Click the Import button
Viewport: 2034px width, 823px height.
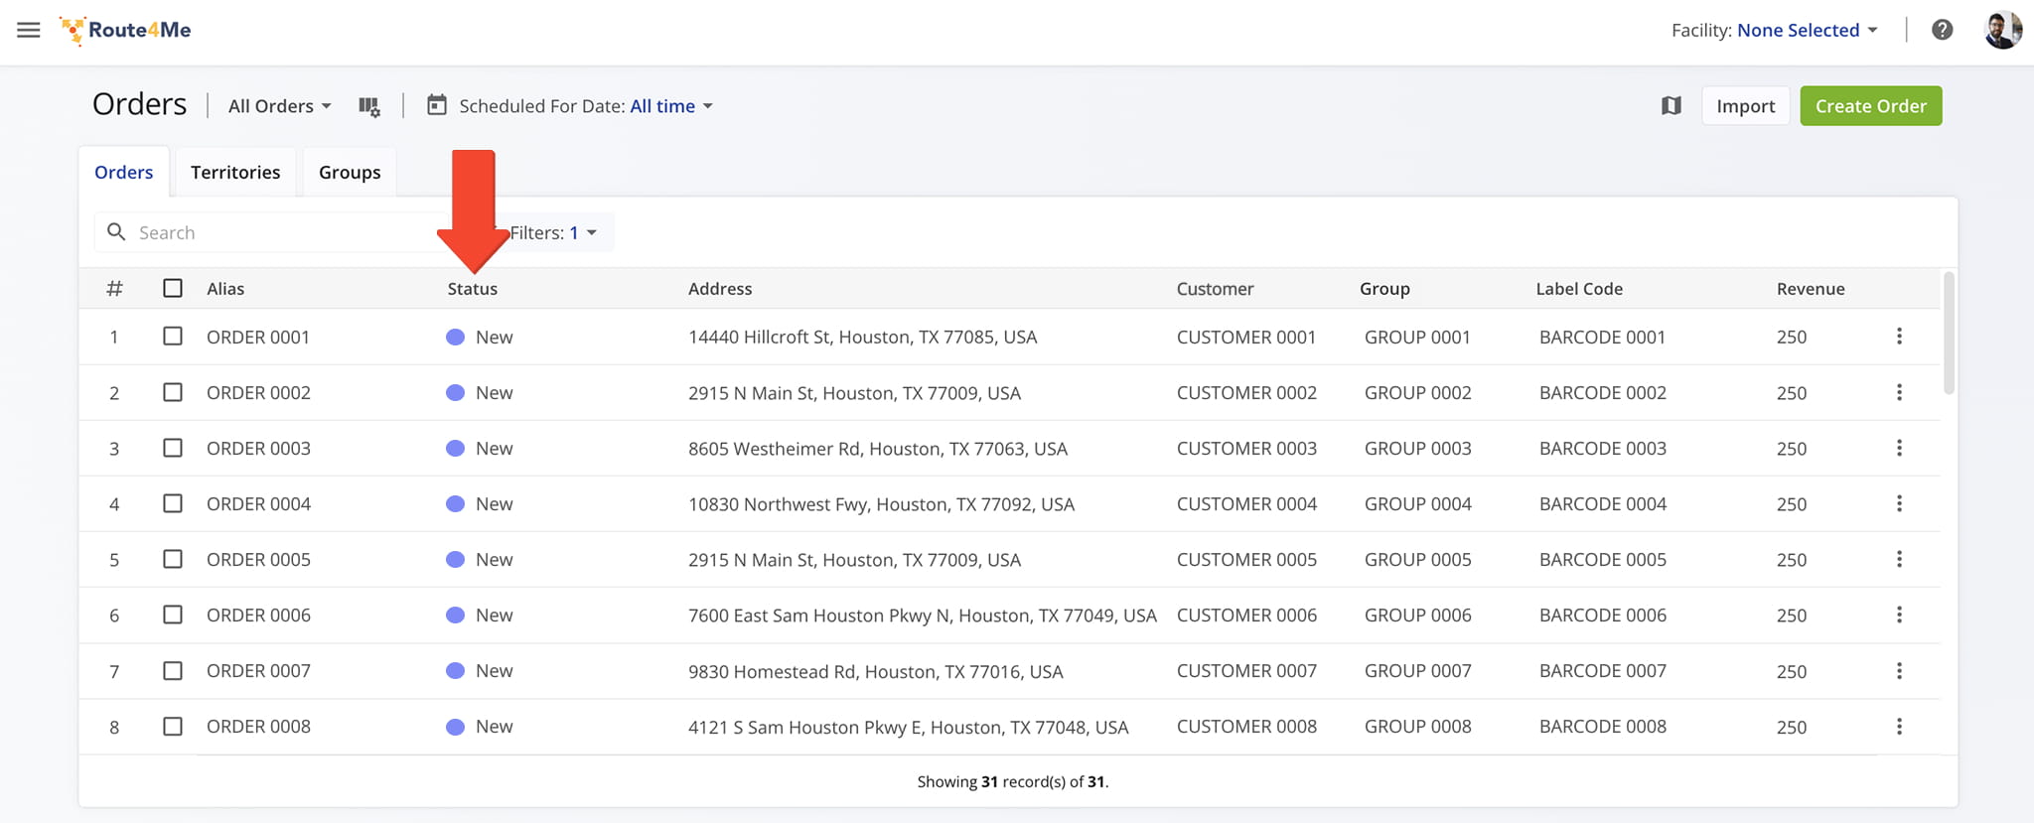coord(1745,106)
